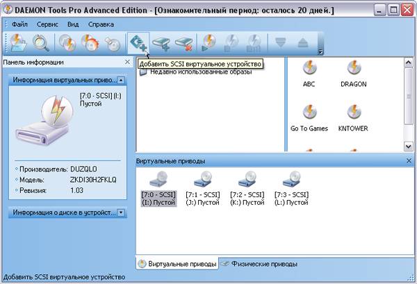Click the disc with tag toolbar icon

[113, 44]
